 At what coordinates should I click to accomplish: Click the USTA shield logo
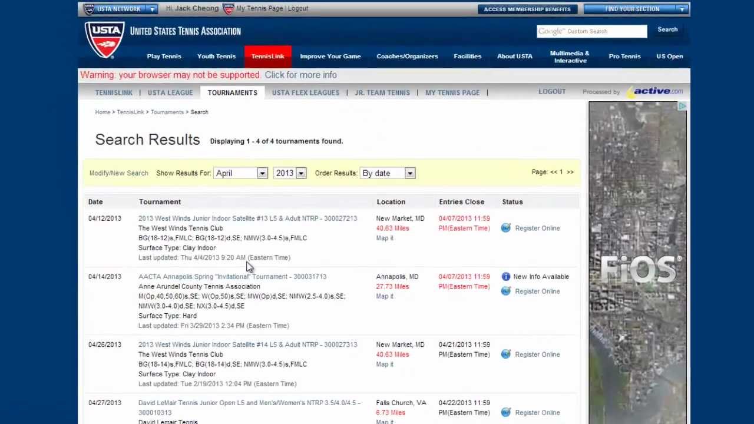pyautogui.click(x=104, y=39)
